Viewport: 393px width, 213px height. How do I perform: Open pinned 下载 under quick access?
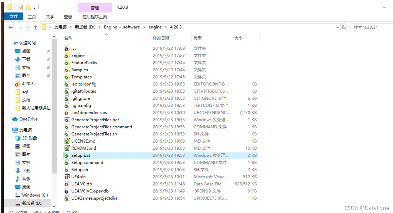pos(22,59)
